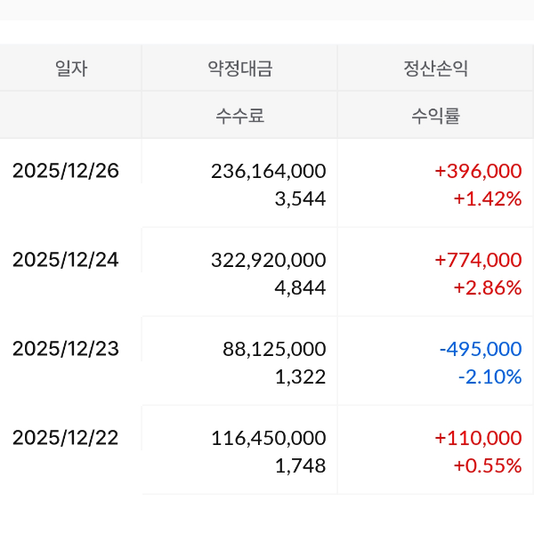Select the 2025/12/23 date row

65,349
